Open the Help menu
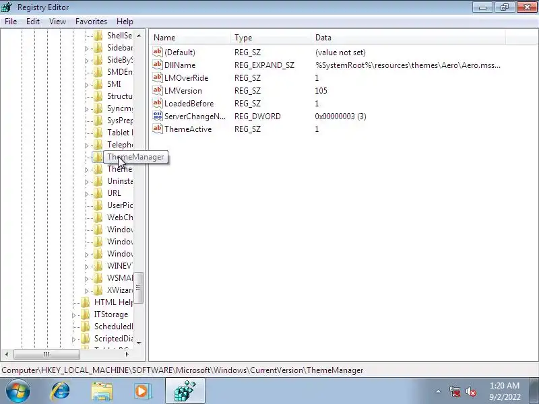This screenshot has height=404, width=539. point(125,22)
